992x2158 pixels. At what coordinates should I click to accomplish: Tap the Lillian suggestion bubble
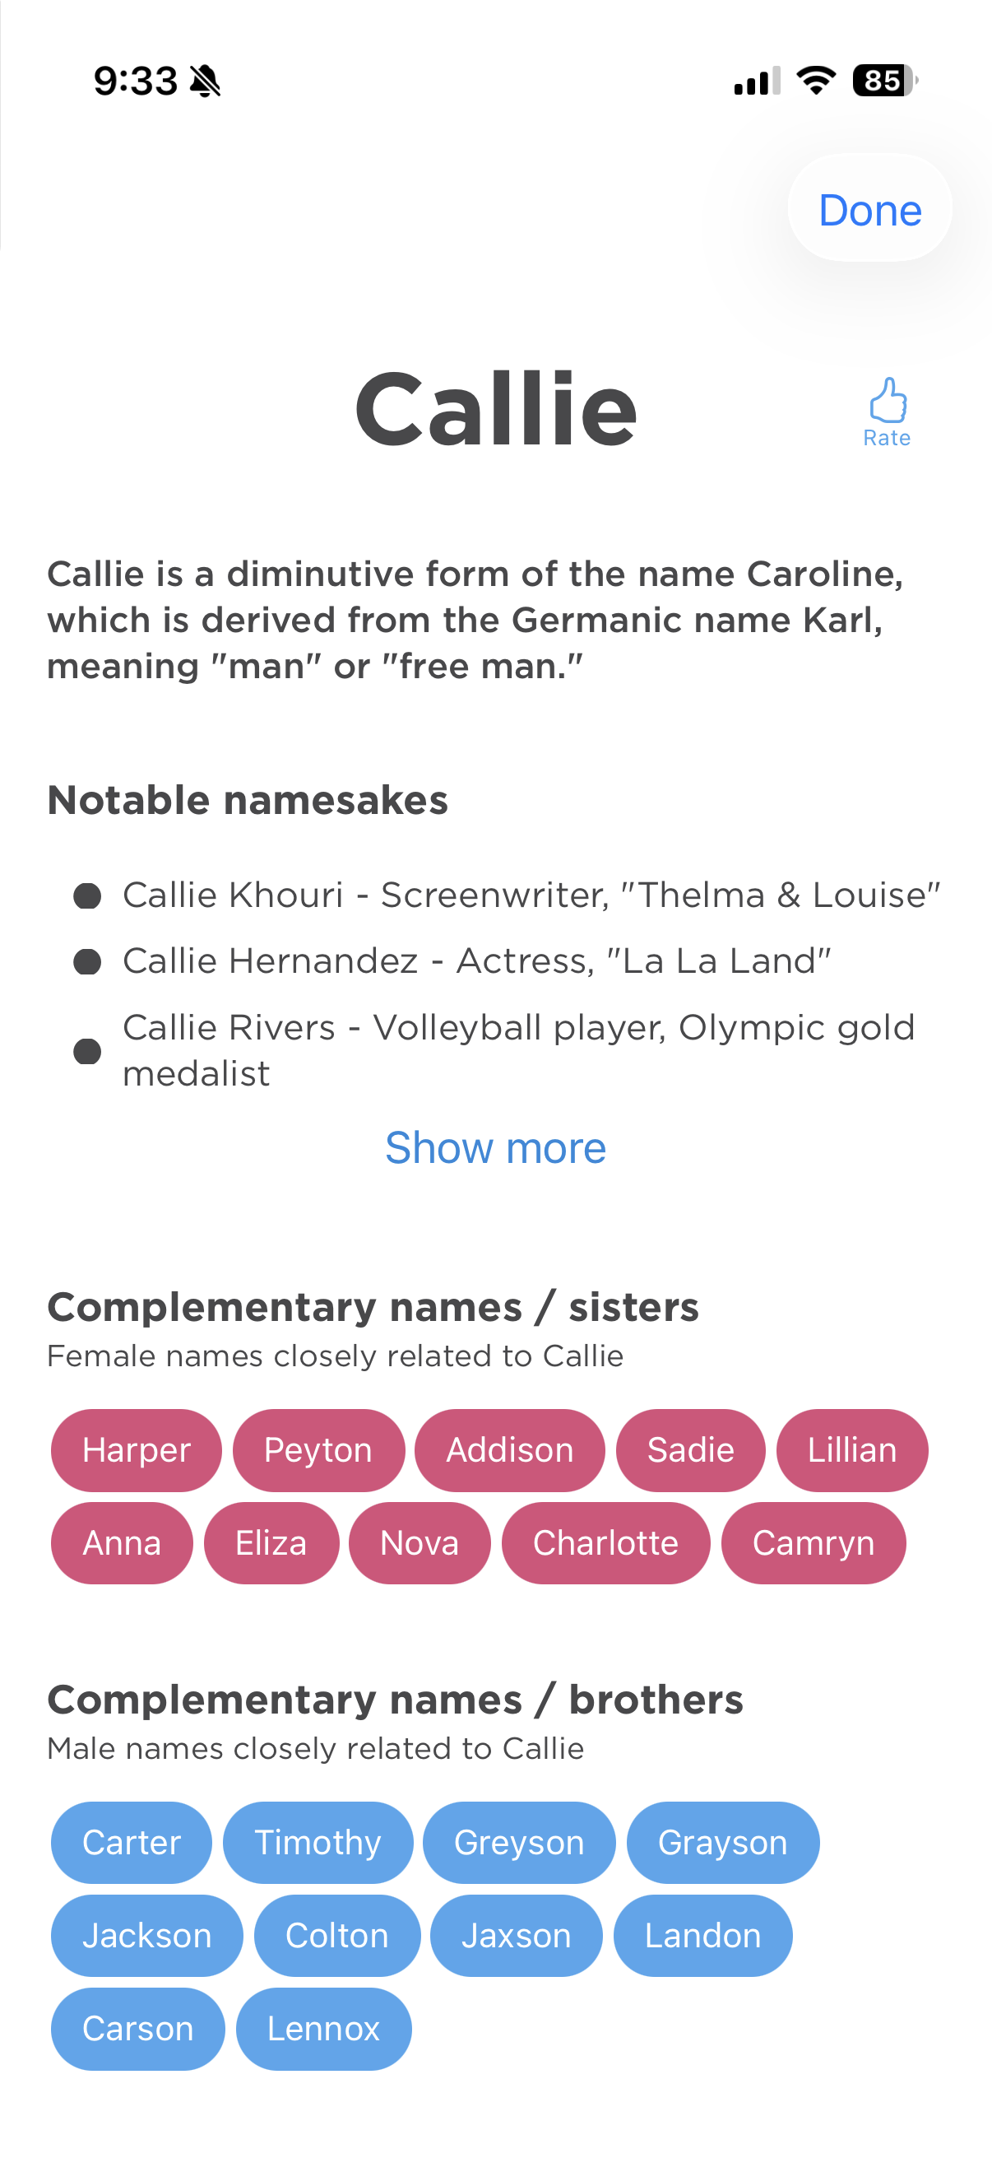tap(852, 1450)
